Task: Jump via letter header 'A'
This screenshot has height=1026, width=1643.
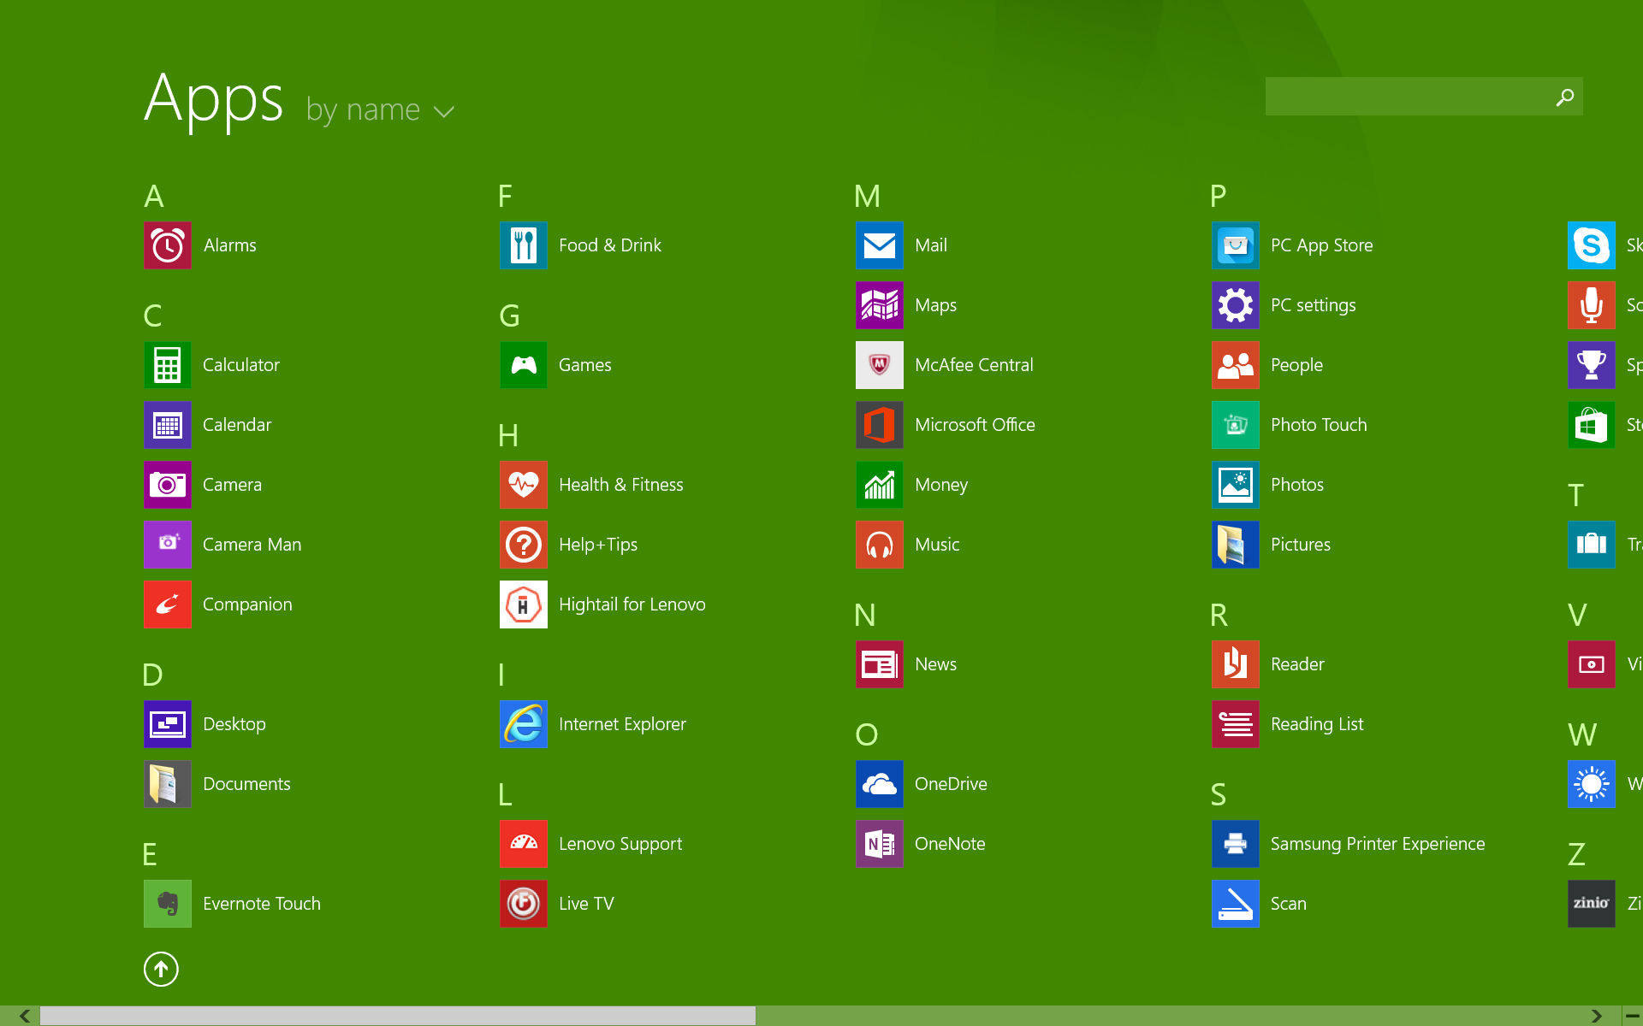Action: (154, 196)
